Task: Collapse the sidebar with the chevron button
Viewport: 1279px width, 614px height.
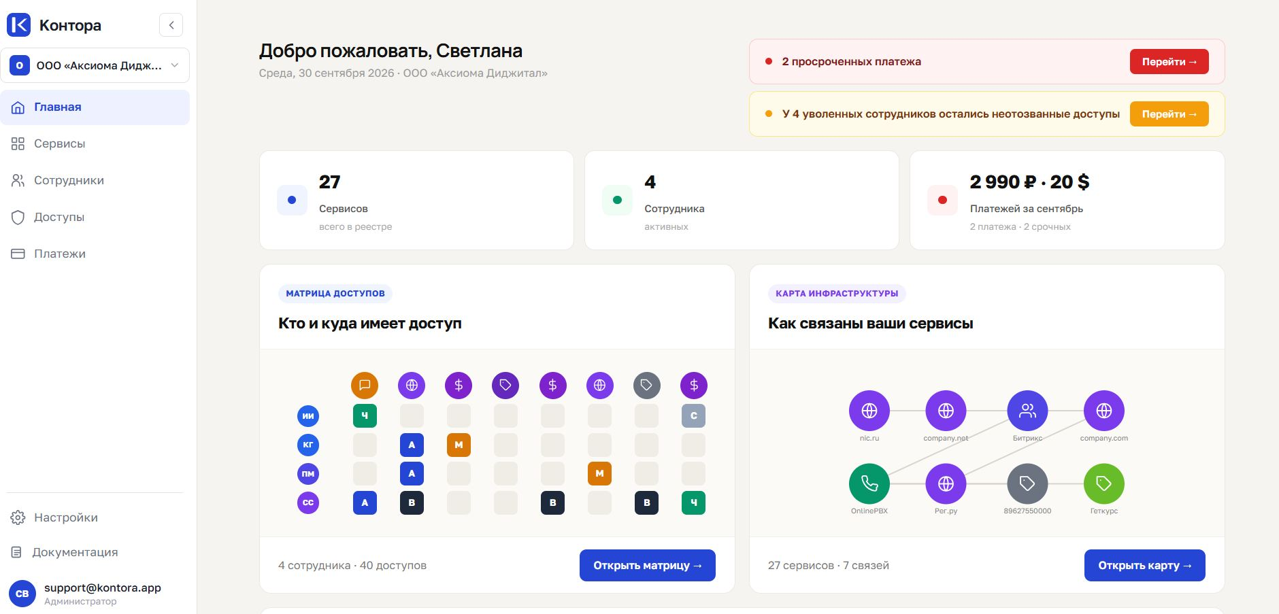Action: 171,25
